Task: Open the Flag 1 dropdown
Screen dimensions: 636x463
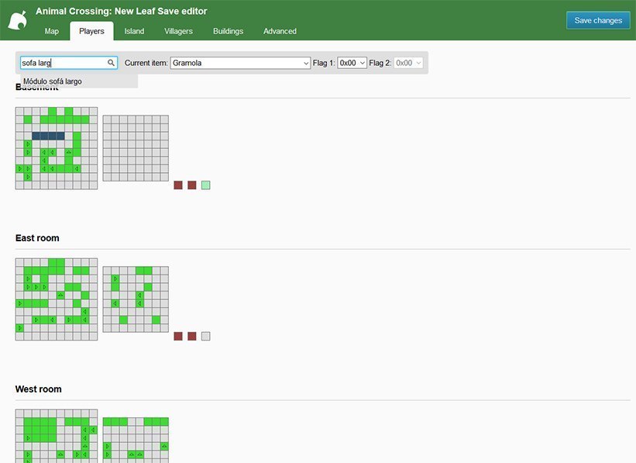Action: tap(352, 63)
